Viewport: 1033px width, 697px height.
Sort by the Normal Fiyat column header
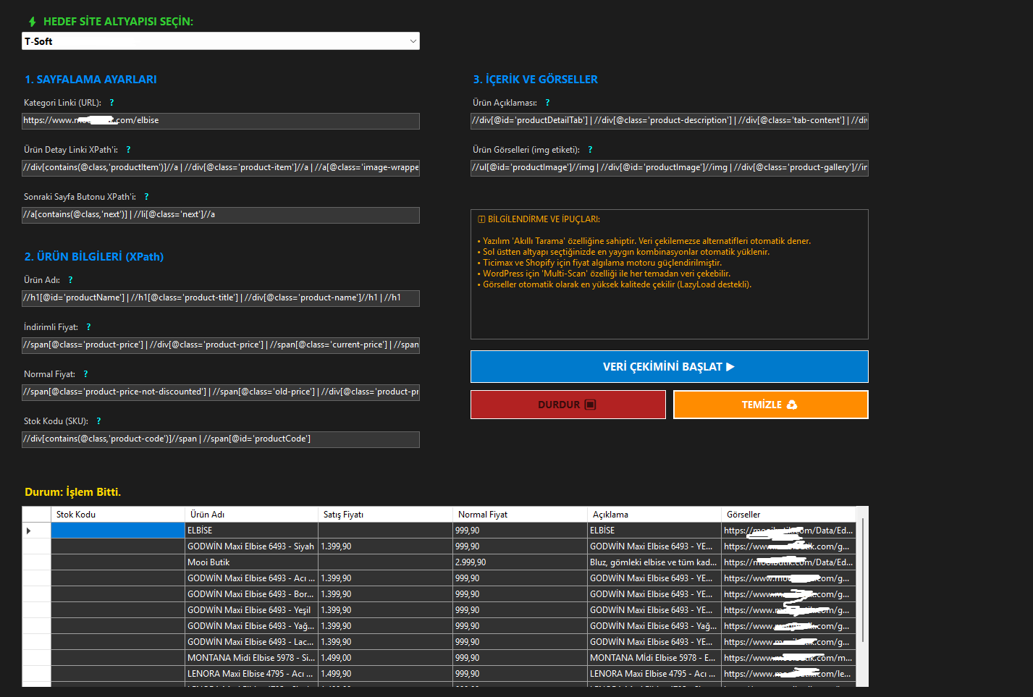point(520,515)
